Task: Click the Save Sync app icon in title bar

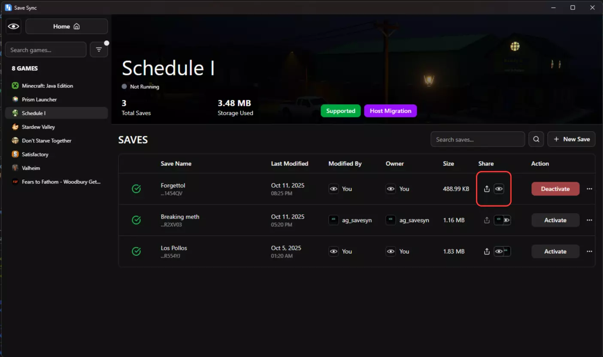Action: (x=8, y=8)
